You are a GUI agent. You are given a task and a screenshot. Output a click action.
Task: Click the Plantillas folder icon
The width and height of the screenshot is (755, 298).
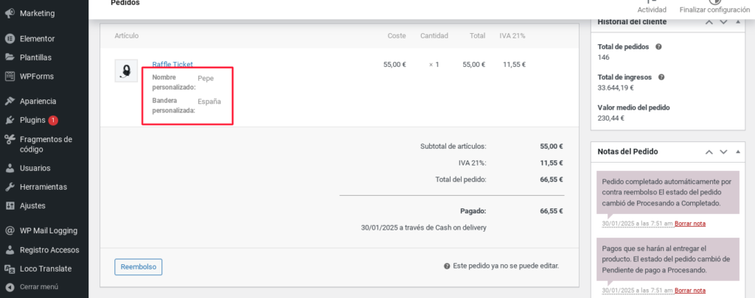[10, 57]
